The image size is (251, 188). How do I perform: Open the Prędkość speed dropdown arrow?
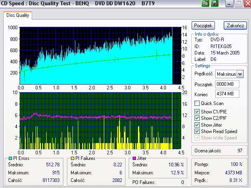pos(240,74)
